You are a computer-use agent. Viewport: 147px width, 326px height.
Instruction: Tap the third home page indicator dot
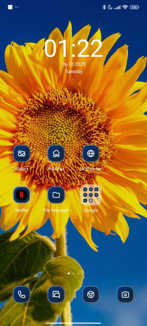pos(78,273)
